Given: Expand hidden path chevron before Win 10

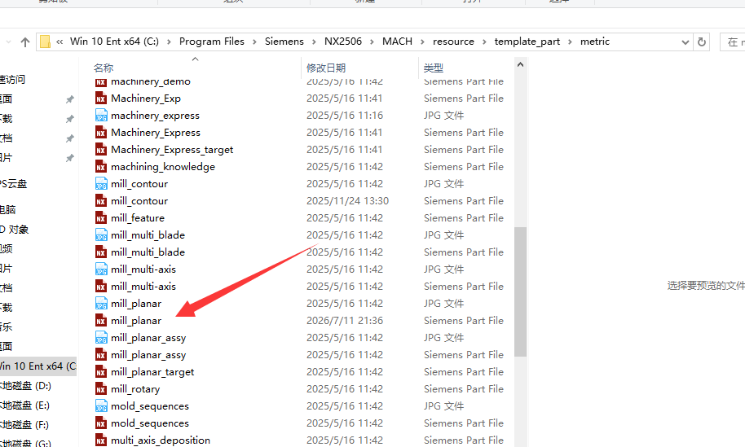Looking at the screenshot, I should (x=60, y=42).
